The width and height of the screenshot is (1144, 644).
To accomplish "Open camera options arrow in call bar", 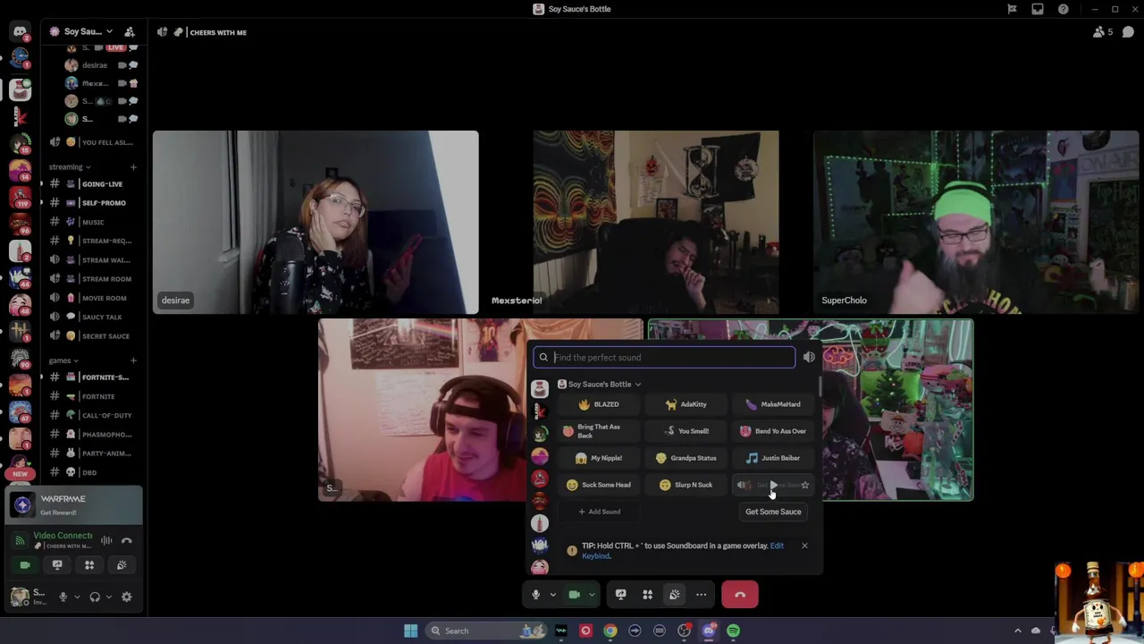I will 591,595.
